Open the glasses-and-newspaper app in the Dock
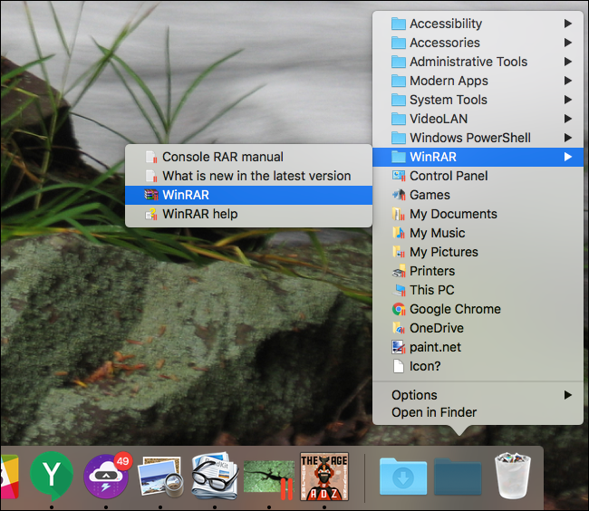The image size is (589, 511). (x=215, y=476)
